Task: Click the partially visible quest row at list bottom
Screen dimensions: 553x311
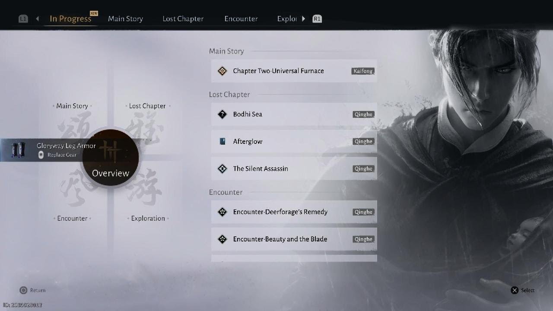Action: pos(294,258)
